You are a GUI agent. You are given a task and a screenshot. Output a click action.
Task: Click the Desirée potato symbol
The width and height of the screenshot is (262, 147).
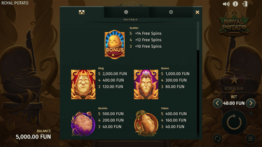83,124
